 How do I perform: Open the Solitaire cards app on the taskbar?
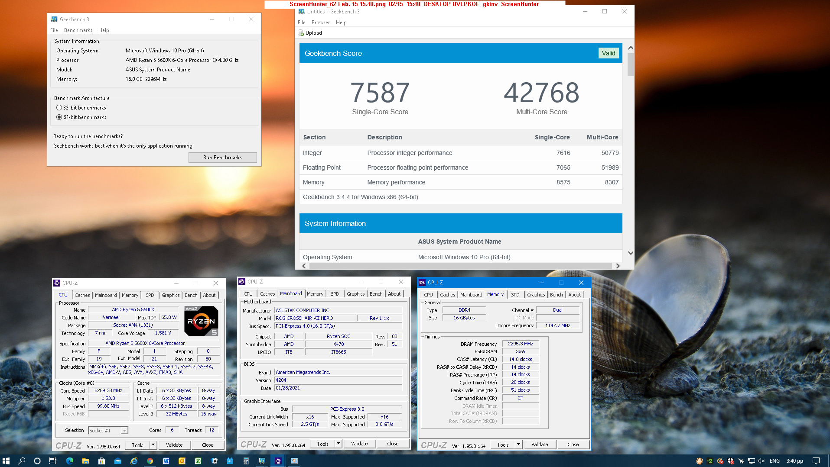pyautogui.click(x=214, y=461)
